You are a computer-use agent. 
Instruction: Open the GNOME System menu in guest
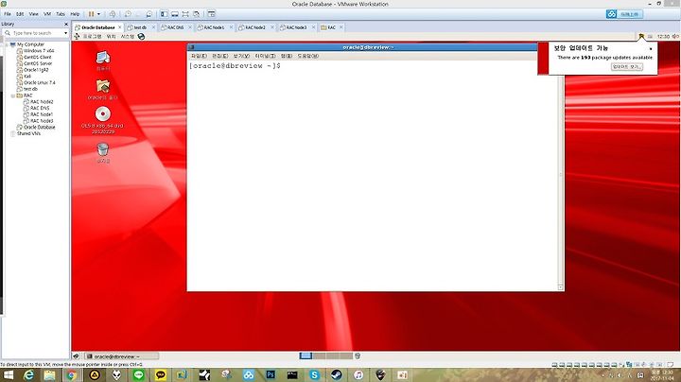(128, 37)
